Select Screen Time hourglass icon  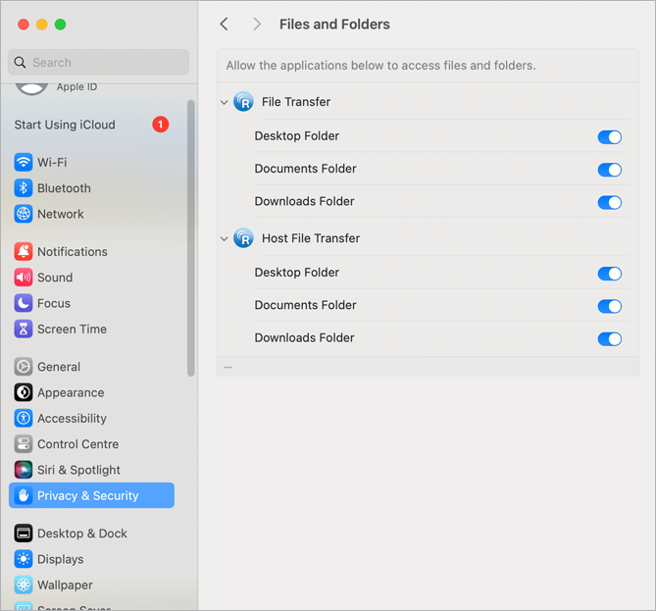[24, 330]
